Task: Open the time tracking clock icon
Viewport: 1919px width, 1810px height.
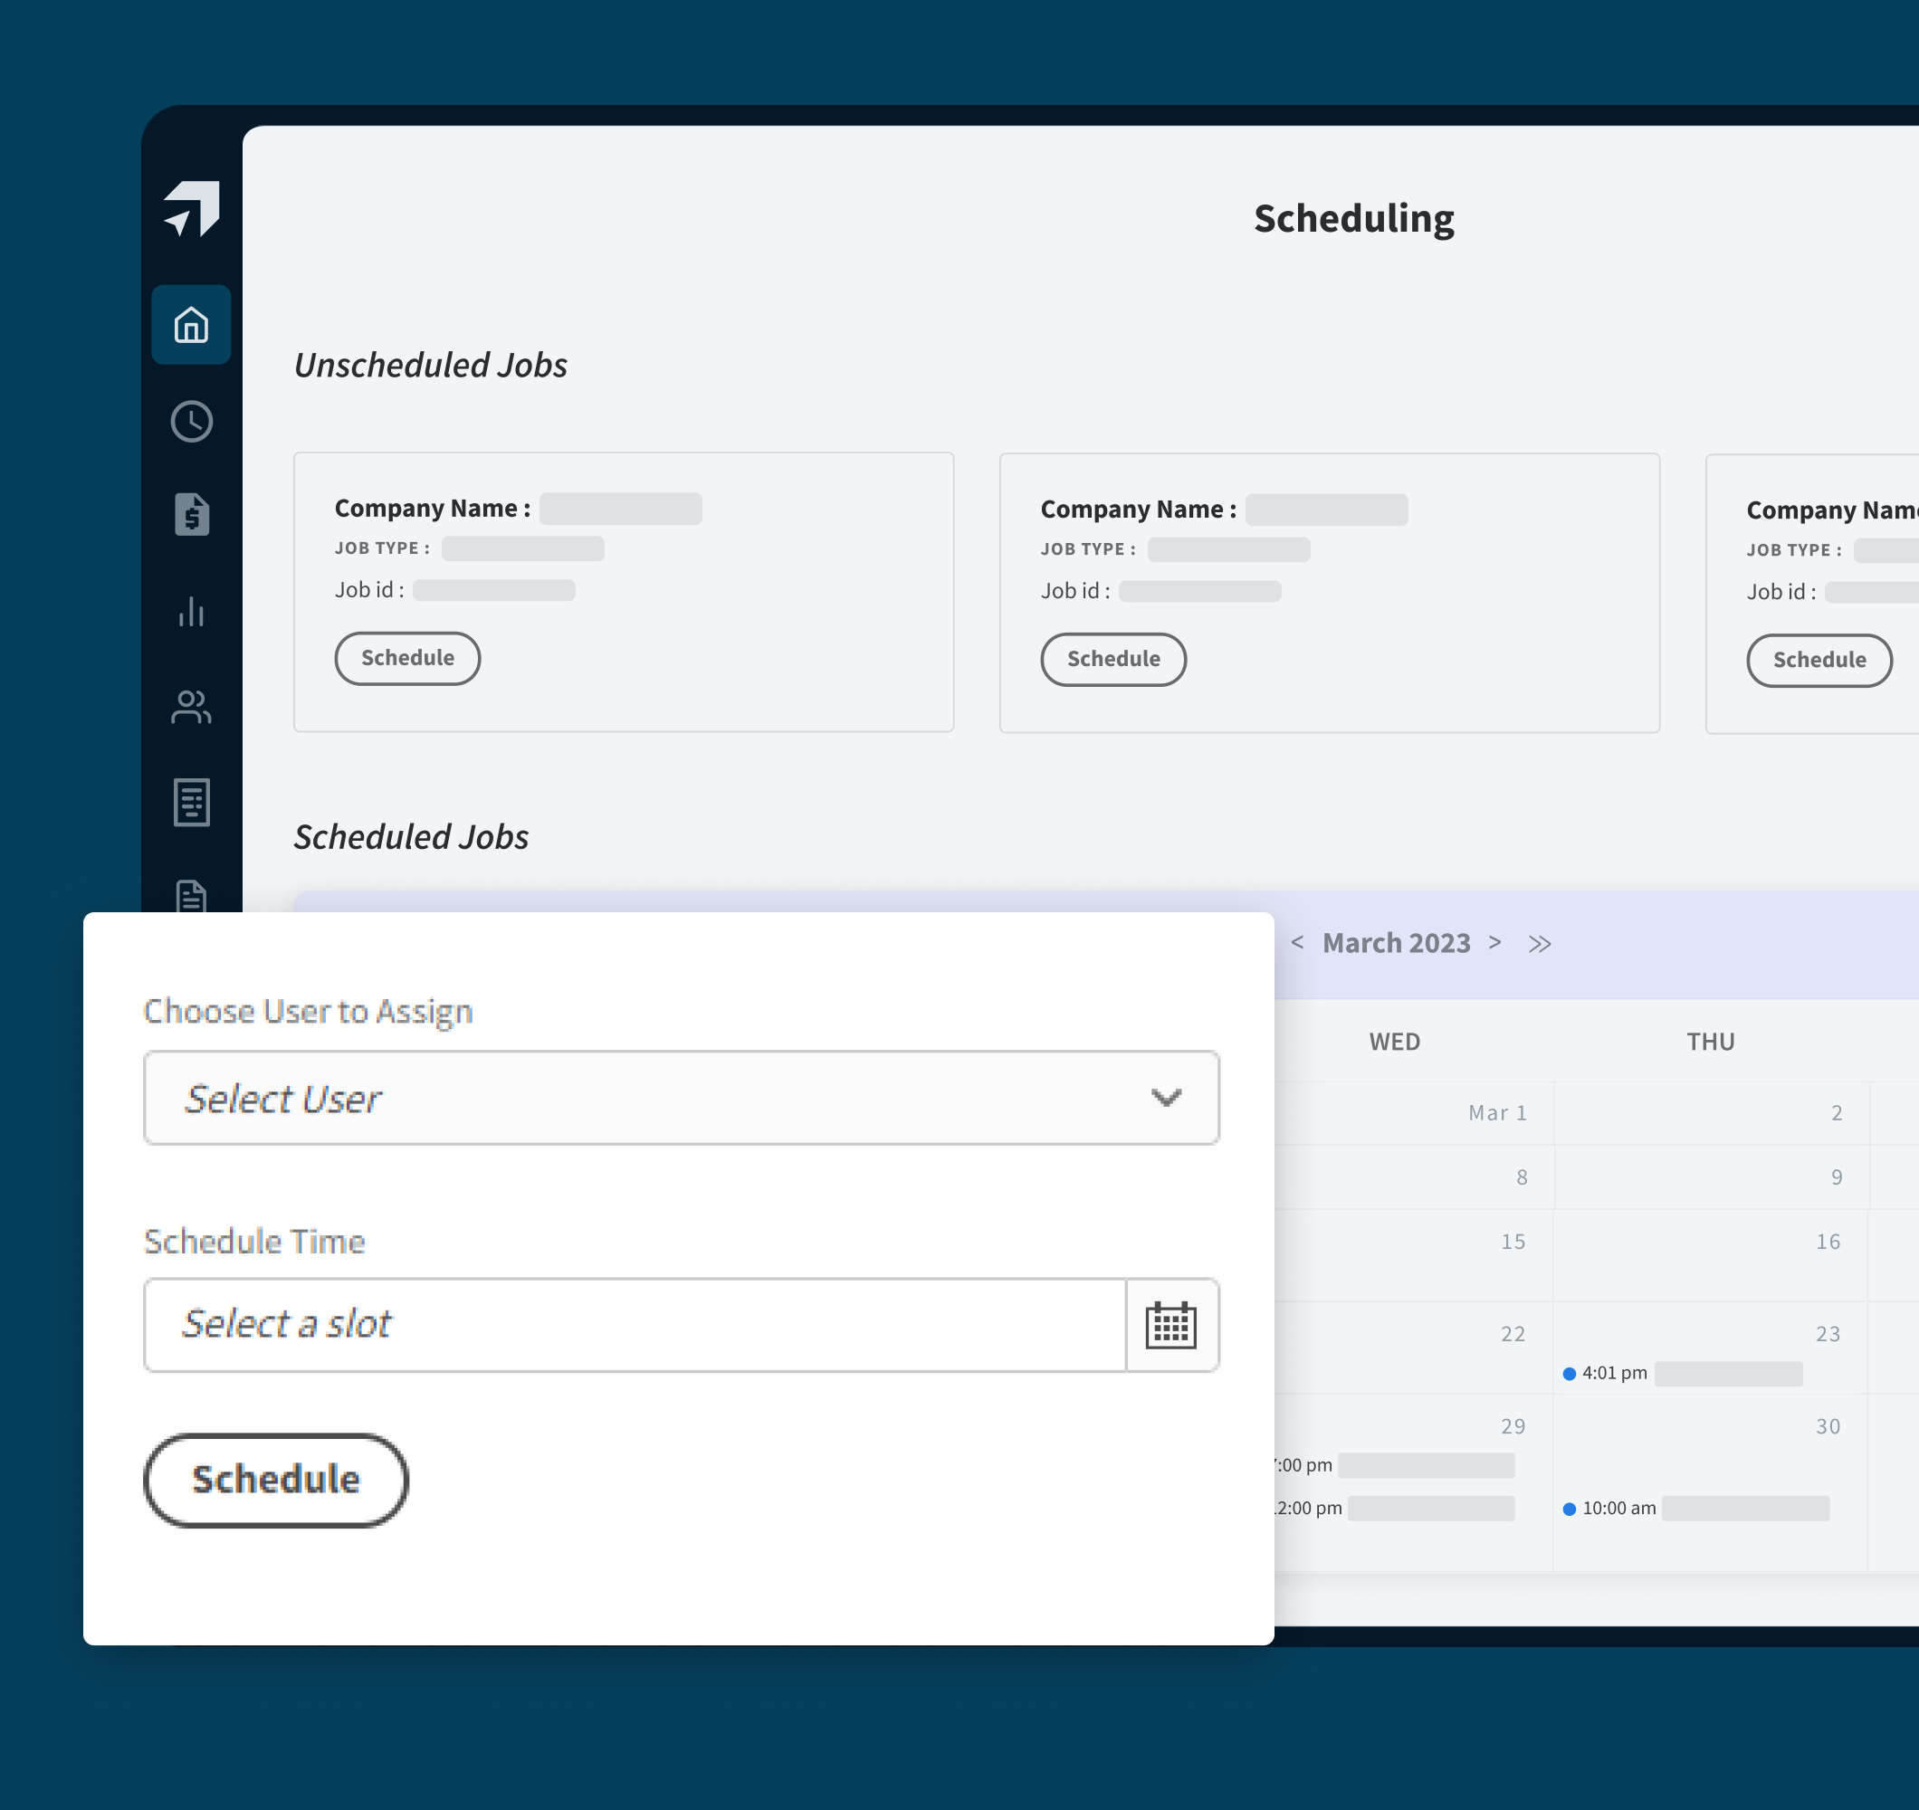Action: pos(190,421)
